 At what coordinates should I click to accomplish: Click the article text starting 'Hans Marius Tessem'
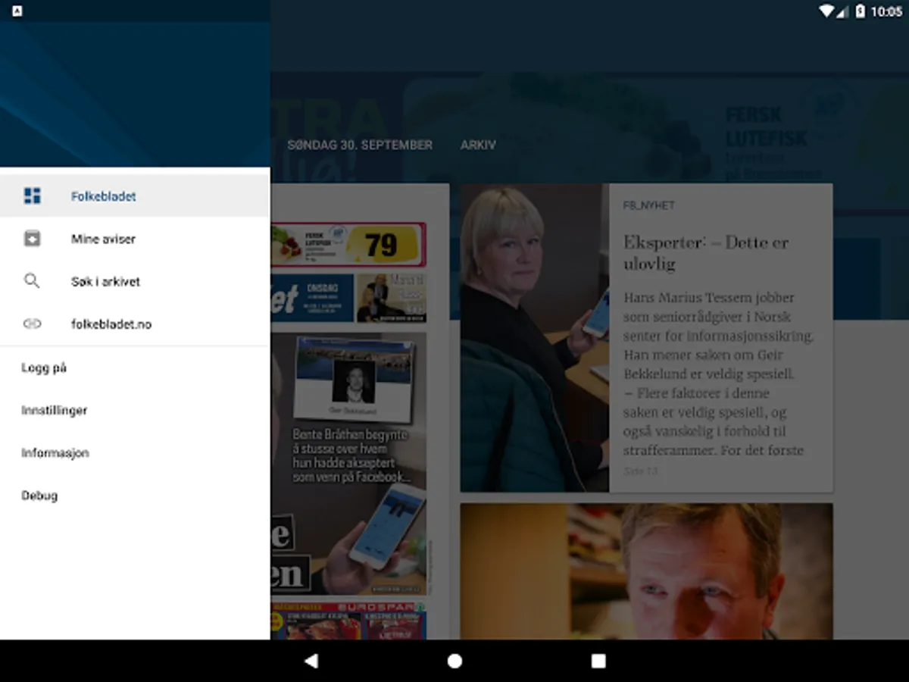718,374
